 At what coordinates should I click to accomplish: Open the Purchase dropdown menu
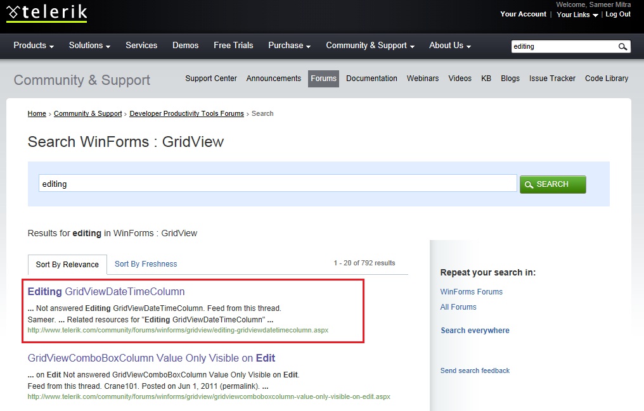(x=290, y=46)
